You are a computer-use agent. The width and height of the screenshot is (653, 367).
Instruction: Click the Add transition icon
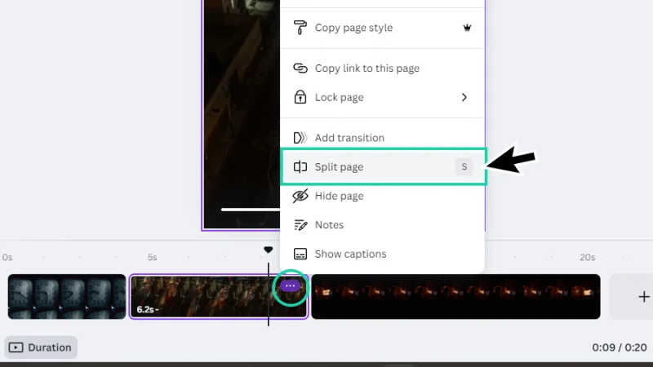tap(300, 138)
